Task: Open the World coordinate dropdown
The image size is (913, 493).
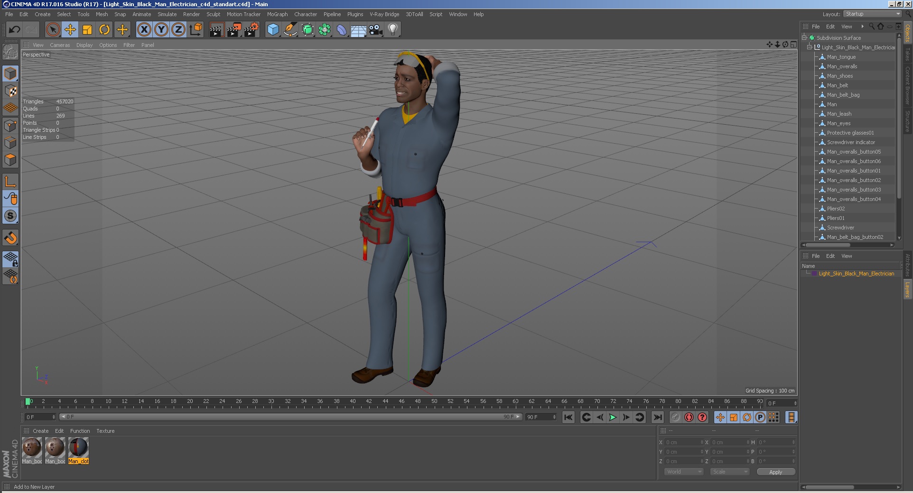Action: 683,472
